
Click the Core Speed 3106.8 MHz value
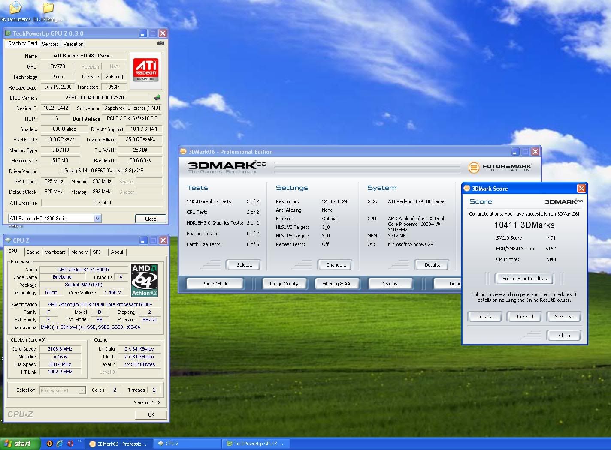pos(60,349)
